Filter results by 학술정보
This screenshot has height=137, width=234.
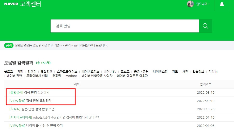click(198, 72)
